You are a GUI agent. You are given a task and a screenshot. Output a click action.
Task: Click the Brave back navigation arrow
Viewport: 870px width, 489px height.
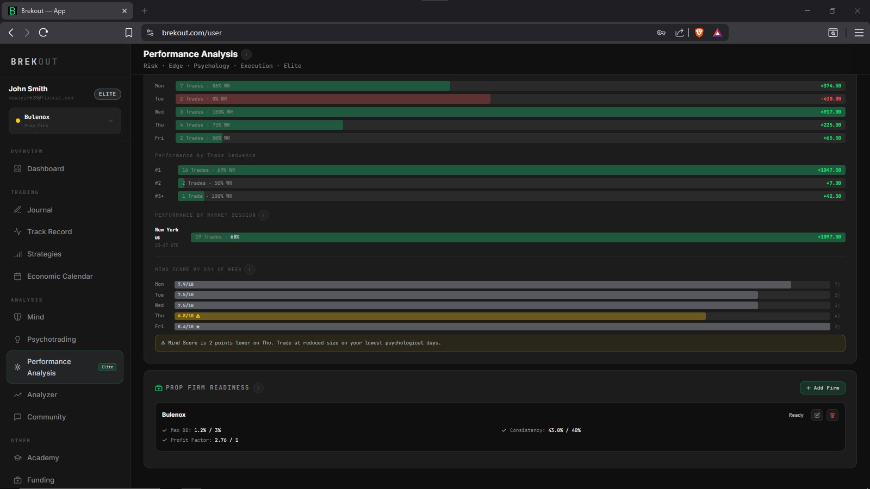11,33
